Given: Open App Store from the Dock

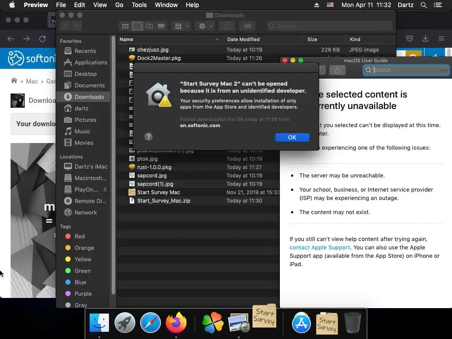Looking at the screenshot, I should tap(301, 323).
